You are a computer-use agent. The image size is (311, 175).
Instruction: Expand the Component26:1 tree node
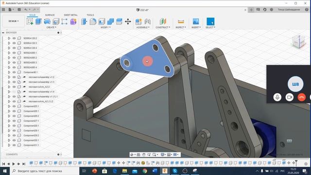pos(9,111)
